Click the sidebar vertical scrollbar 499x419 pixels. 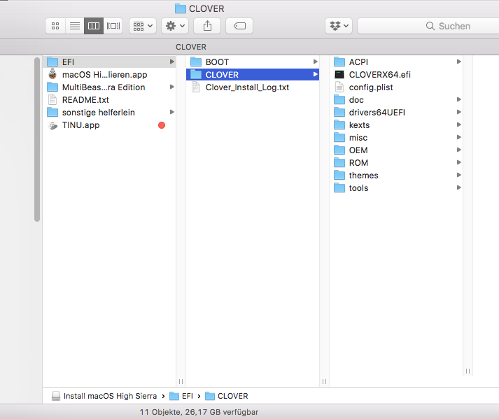(37, 139)
